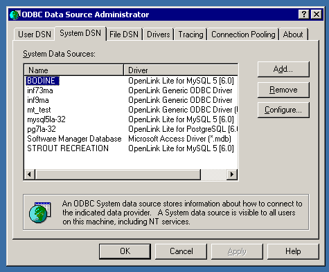The image size is (329, 272).
Task: Click the Add... button
Action: (x=283, y=69)
